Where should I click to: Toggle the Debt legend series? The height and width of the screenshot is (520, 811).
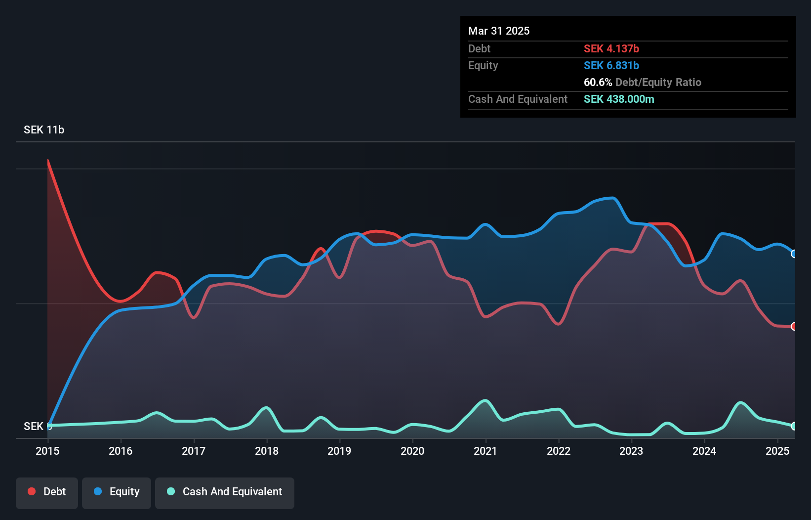pyautogui.click(x=47, y=492)
